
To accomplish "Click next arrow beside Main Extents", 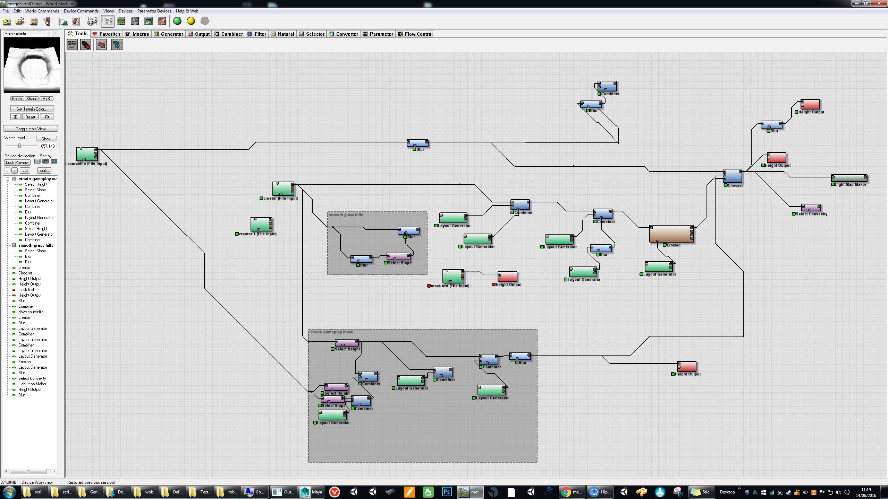I will click(56, 34).
